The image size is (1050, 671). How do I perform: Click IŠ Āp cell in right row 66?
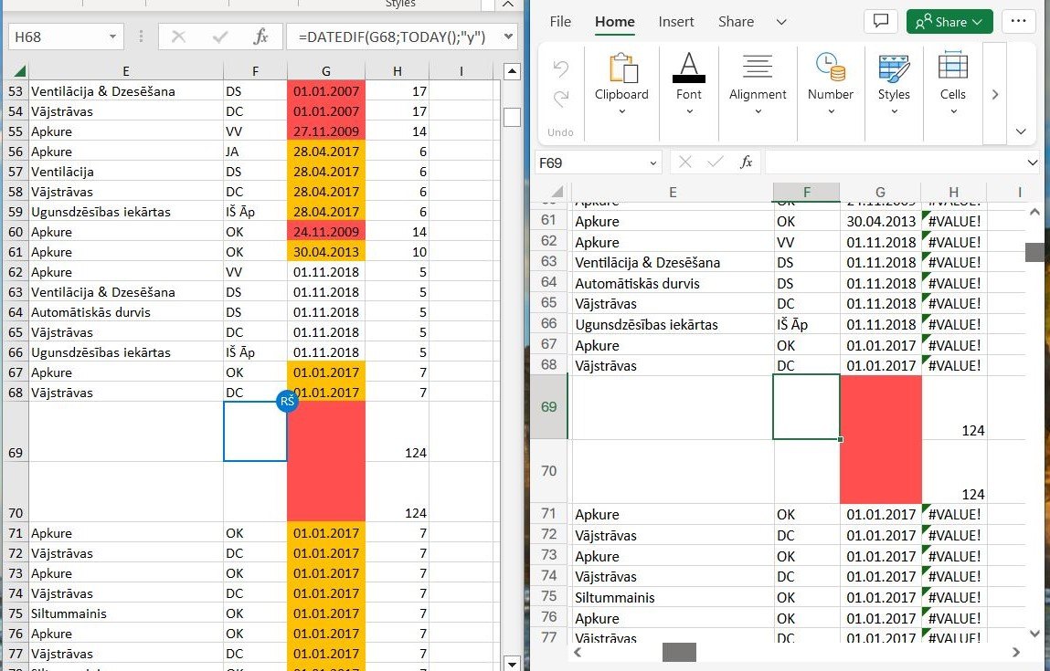pos(806,324)
